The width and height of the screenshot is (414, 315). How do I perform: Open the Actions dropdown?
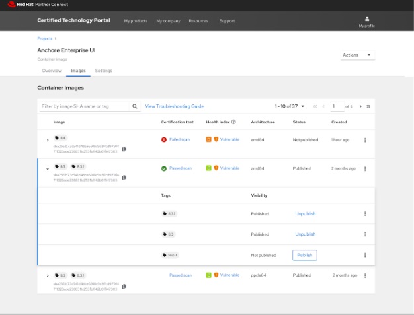358,55
